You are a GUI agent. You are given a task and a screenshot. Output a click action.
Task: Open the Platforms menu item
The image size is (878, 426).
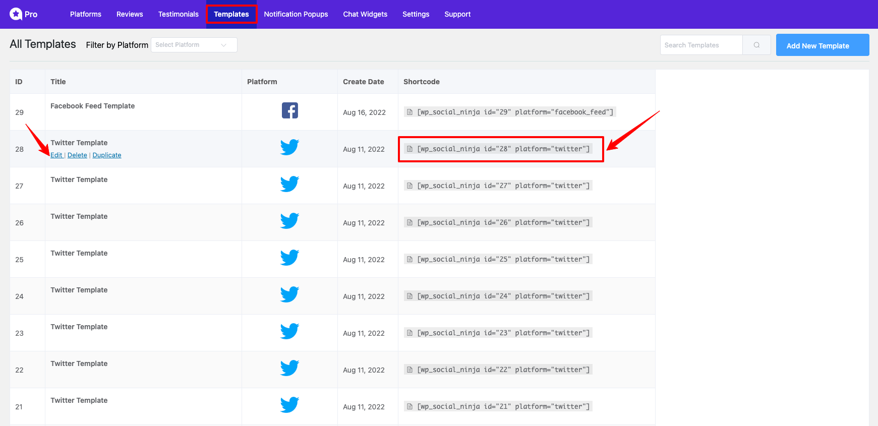(86, 14)
